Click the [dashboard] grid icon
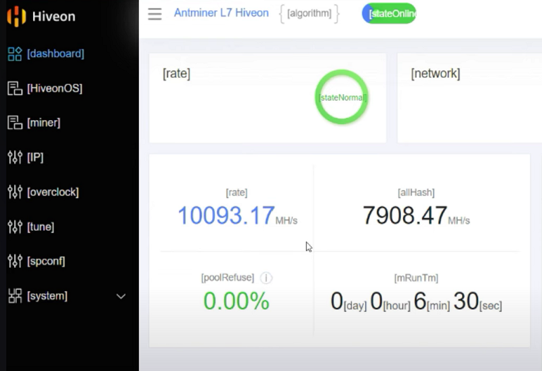The height and width of the screenshot is (371, 542). pyautogui.click(x=15, y=54)
